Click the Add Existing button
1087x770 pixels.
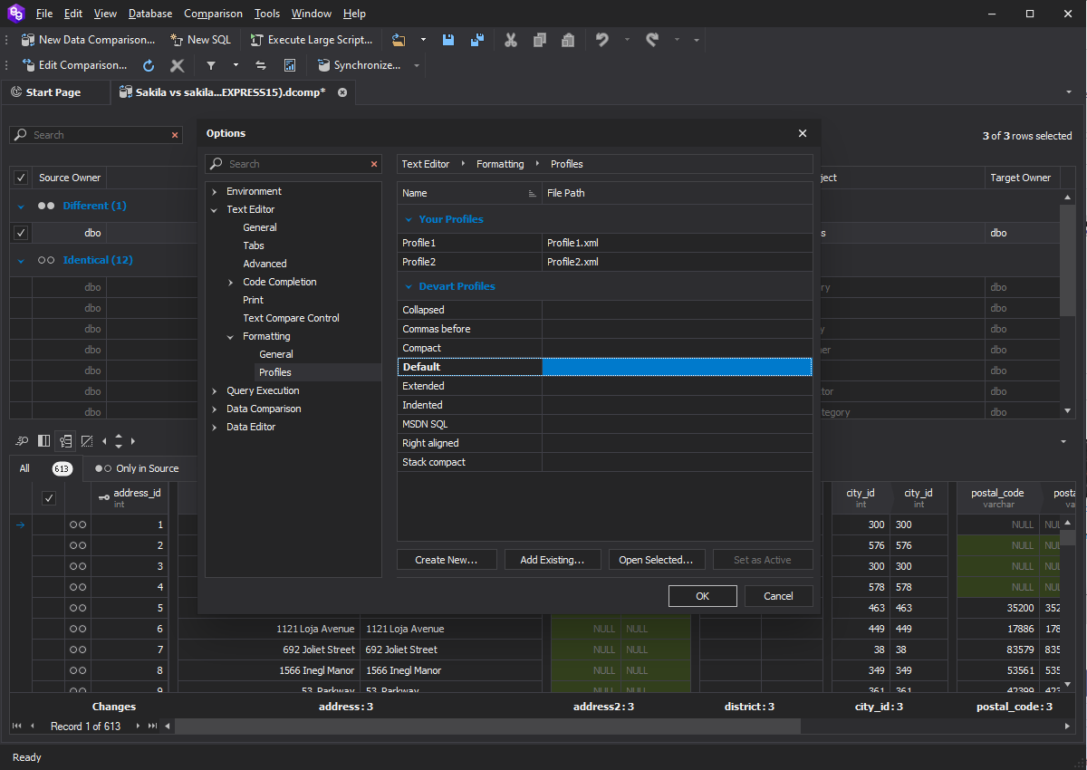553,559
